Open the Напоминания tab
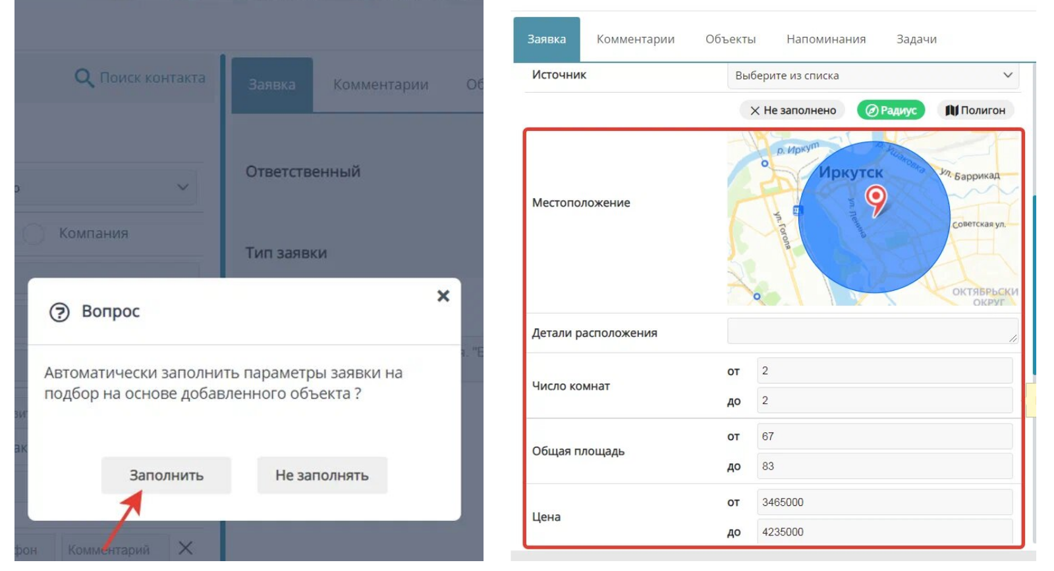The height and width of the screenshot is (571, 1054). click(826, 39)
